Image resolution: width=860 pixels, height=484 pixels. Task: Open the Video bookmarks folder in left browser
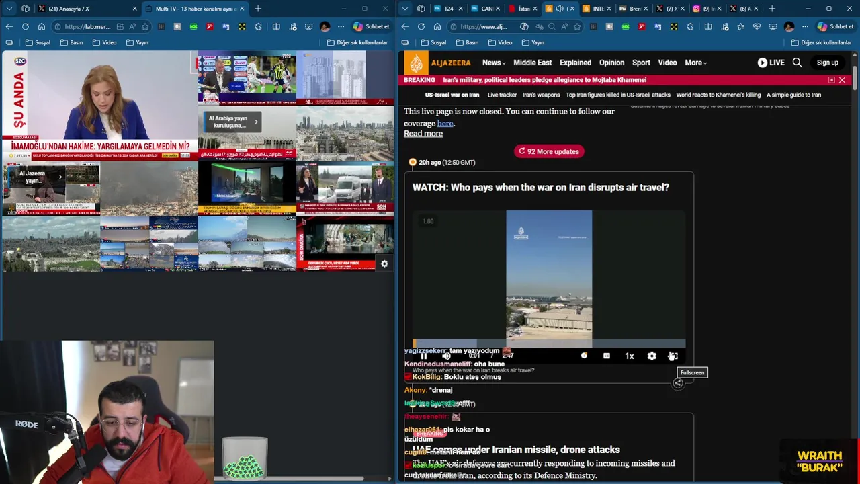coord(104,42)
